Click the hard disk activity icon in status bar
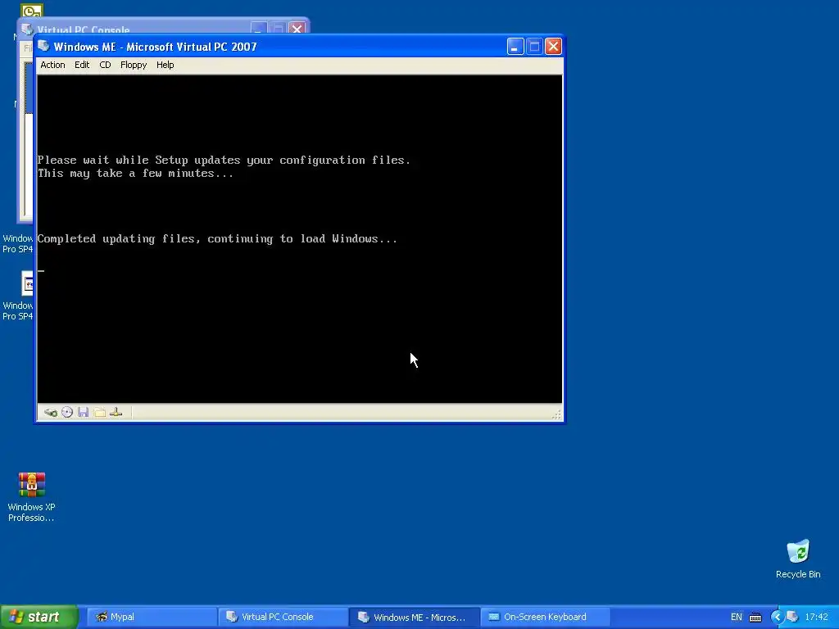Viewport: 839px width, 629px height. pyautogui.click(x=51, y=413)
